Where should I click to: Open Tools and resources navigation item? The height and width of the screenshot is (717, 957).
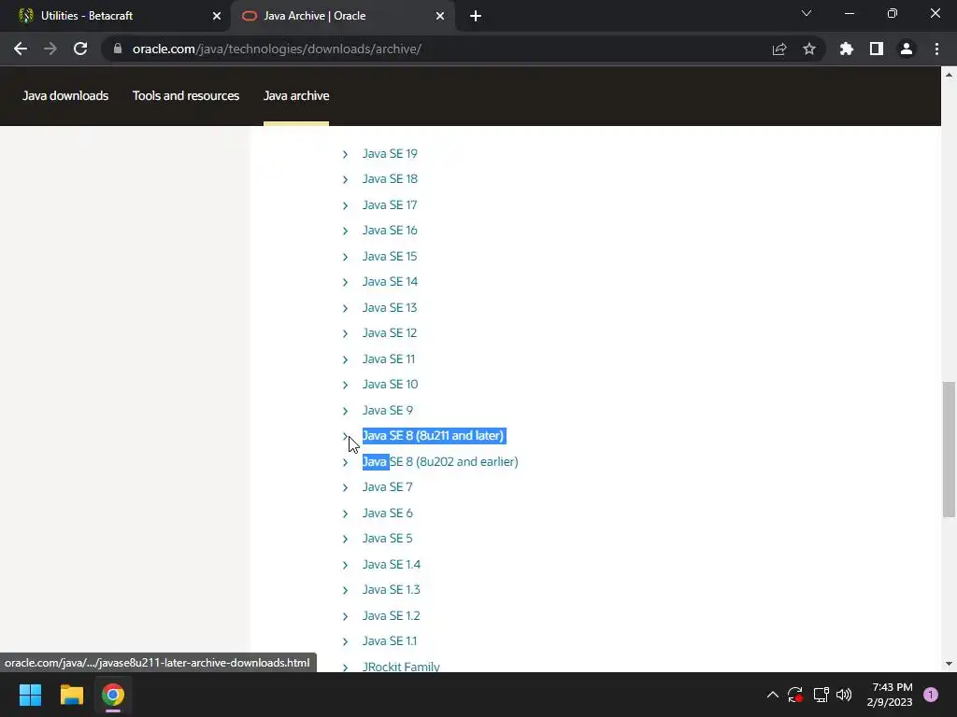point(186,96)
